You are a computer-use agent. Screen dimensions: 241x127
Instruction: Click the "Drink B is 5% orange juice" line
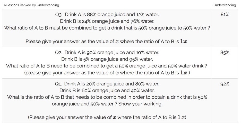(x=107, y=59)
